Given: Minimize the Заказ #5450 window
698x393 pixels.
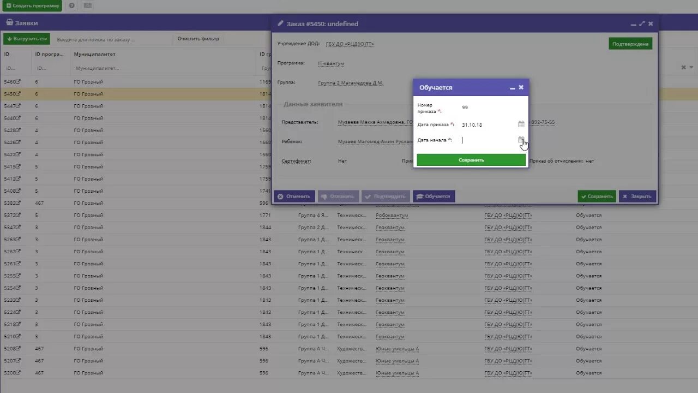Looking at the screenshot, I should pyautogui.click(x=633, y=24).
